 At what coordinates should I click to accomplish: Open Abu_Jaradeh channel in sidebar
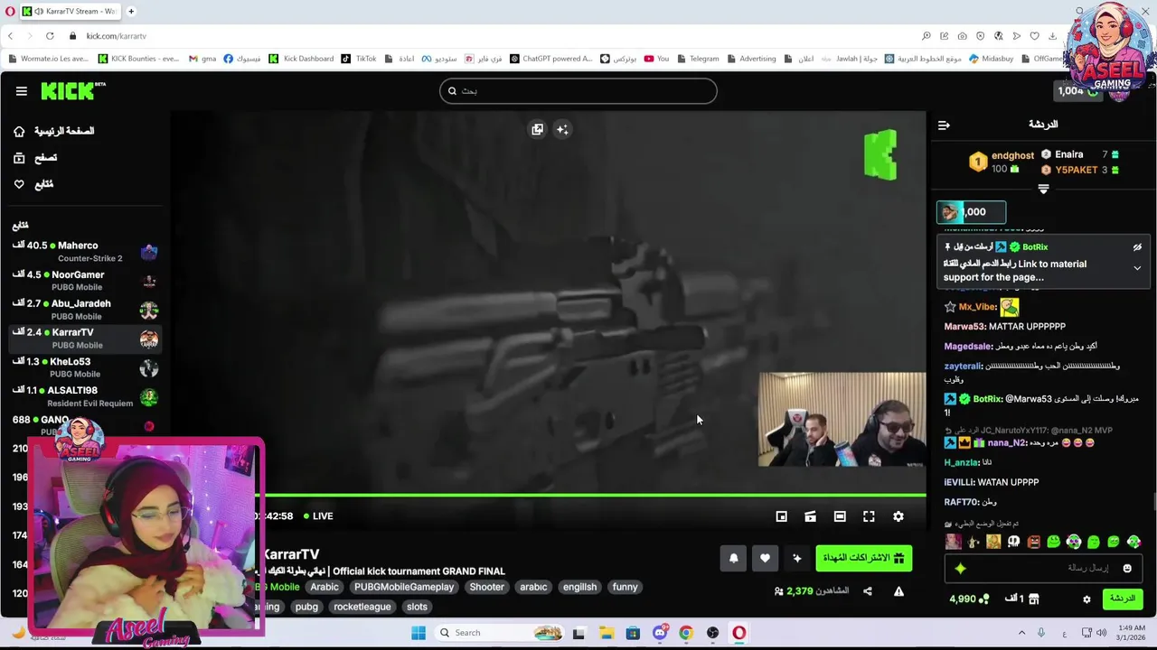pyautogui.click(x=85, y=310)
